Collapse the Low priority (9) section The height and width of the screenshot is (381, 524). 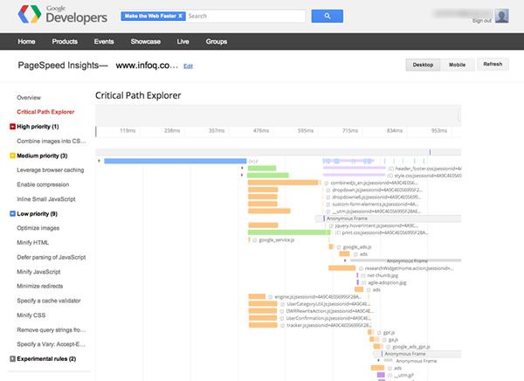click(13, 214)
